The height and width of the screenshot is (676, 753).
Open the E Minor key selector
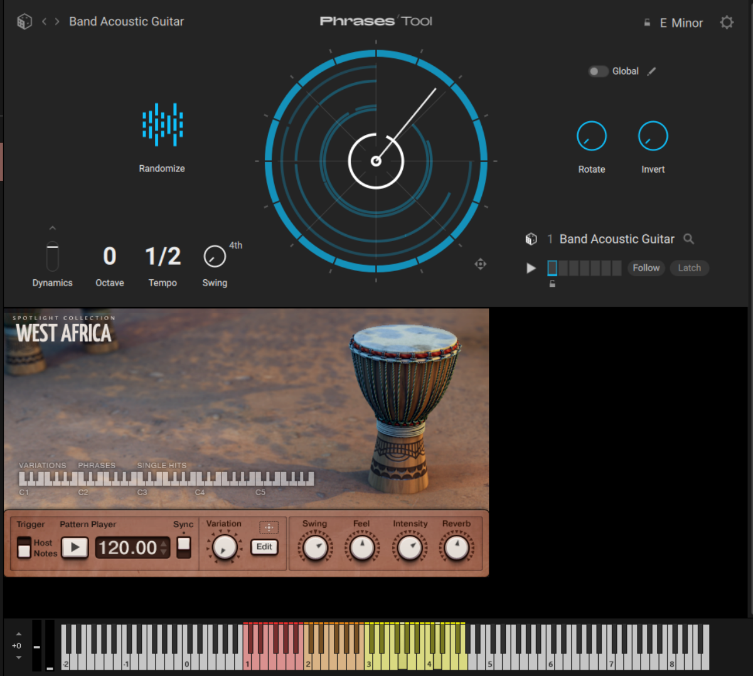(681, 23)
